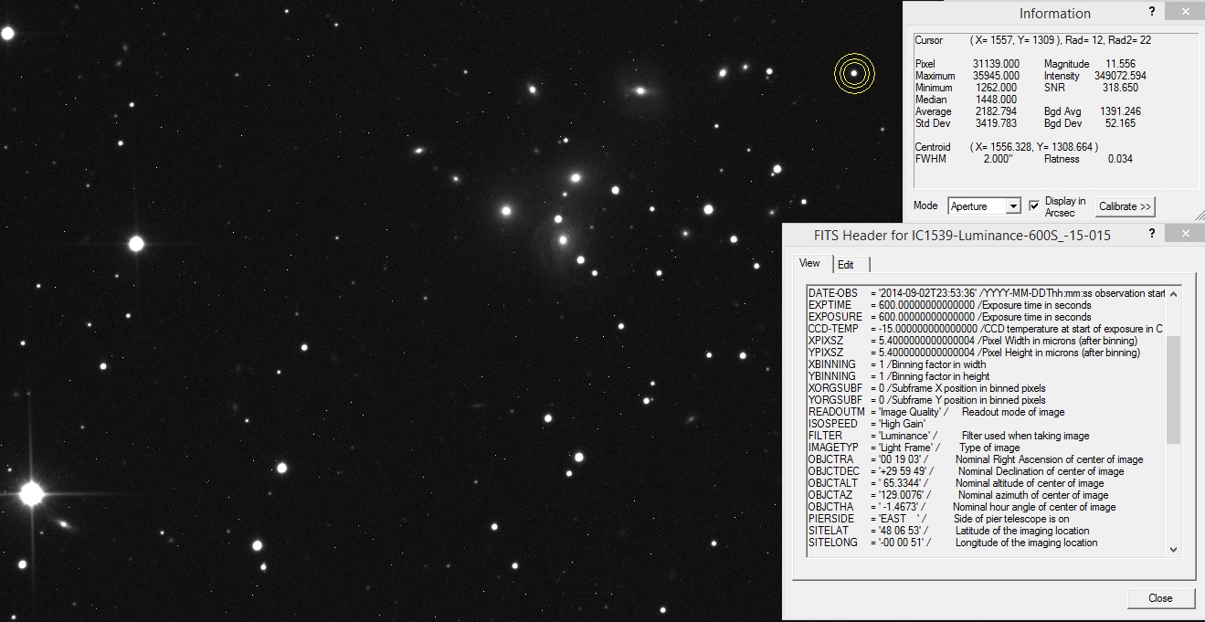This screenshot has width=1205, height=622.
Task: Switch to the Edit tab
Action: tap(846, 264)
